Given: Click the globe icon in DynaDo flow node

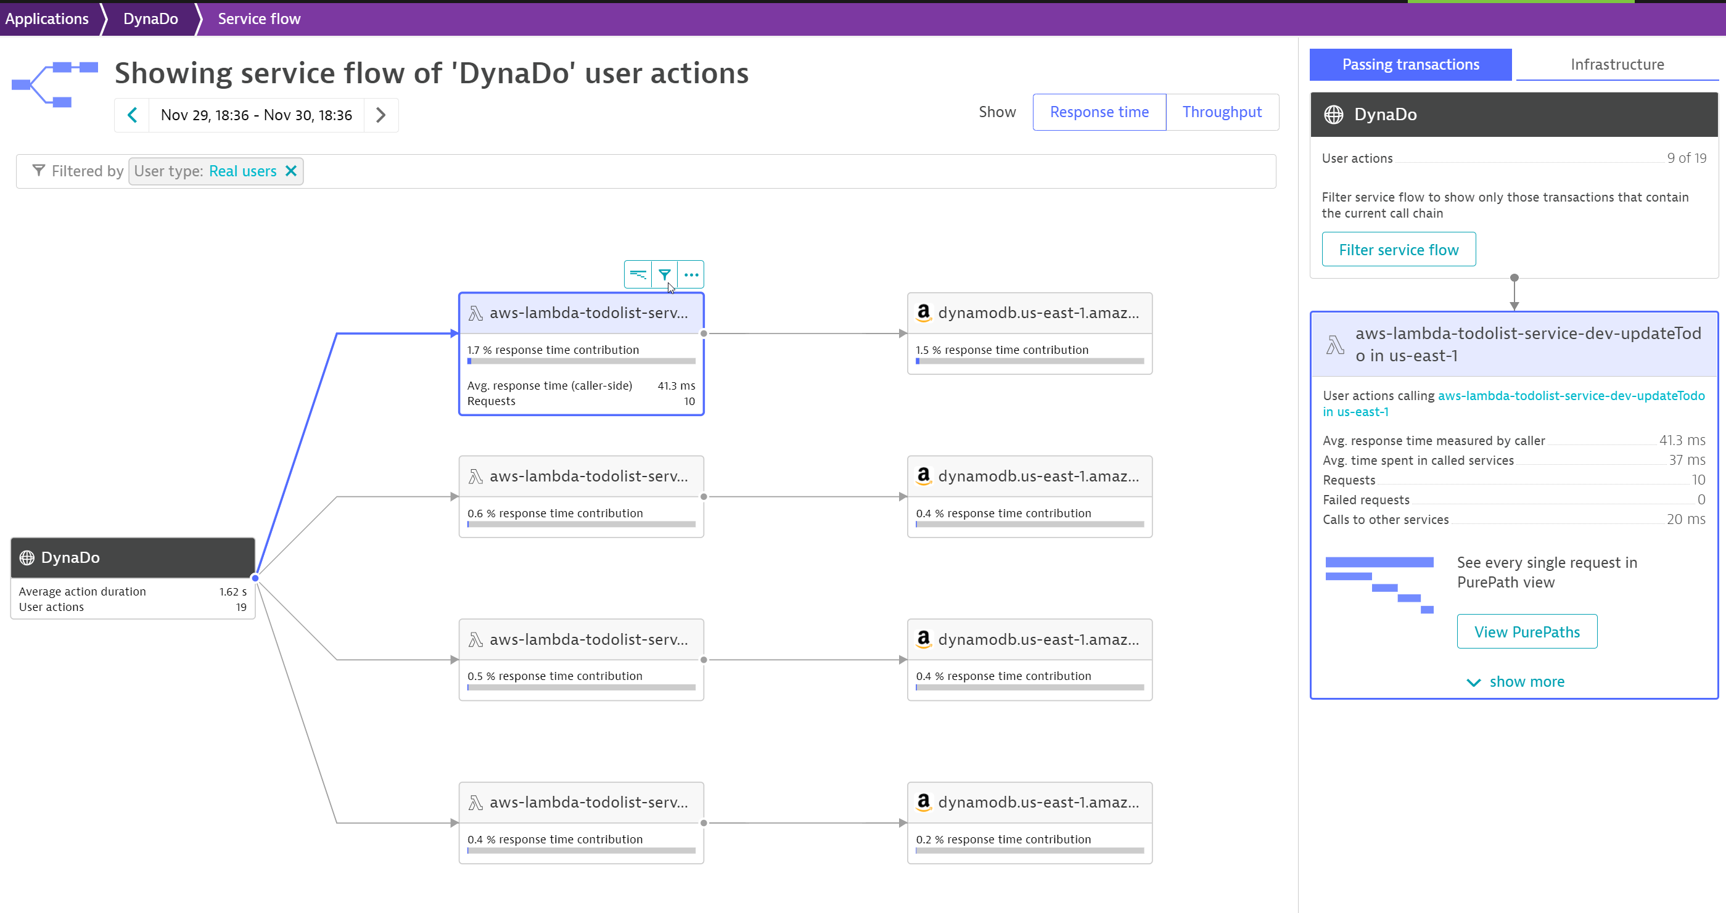Looking at the screenshot, I should pyautogui.click(x=27, y=557).
